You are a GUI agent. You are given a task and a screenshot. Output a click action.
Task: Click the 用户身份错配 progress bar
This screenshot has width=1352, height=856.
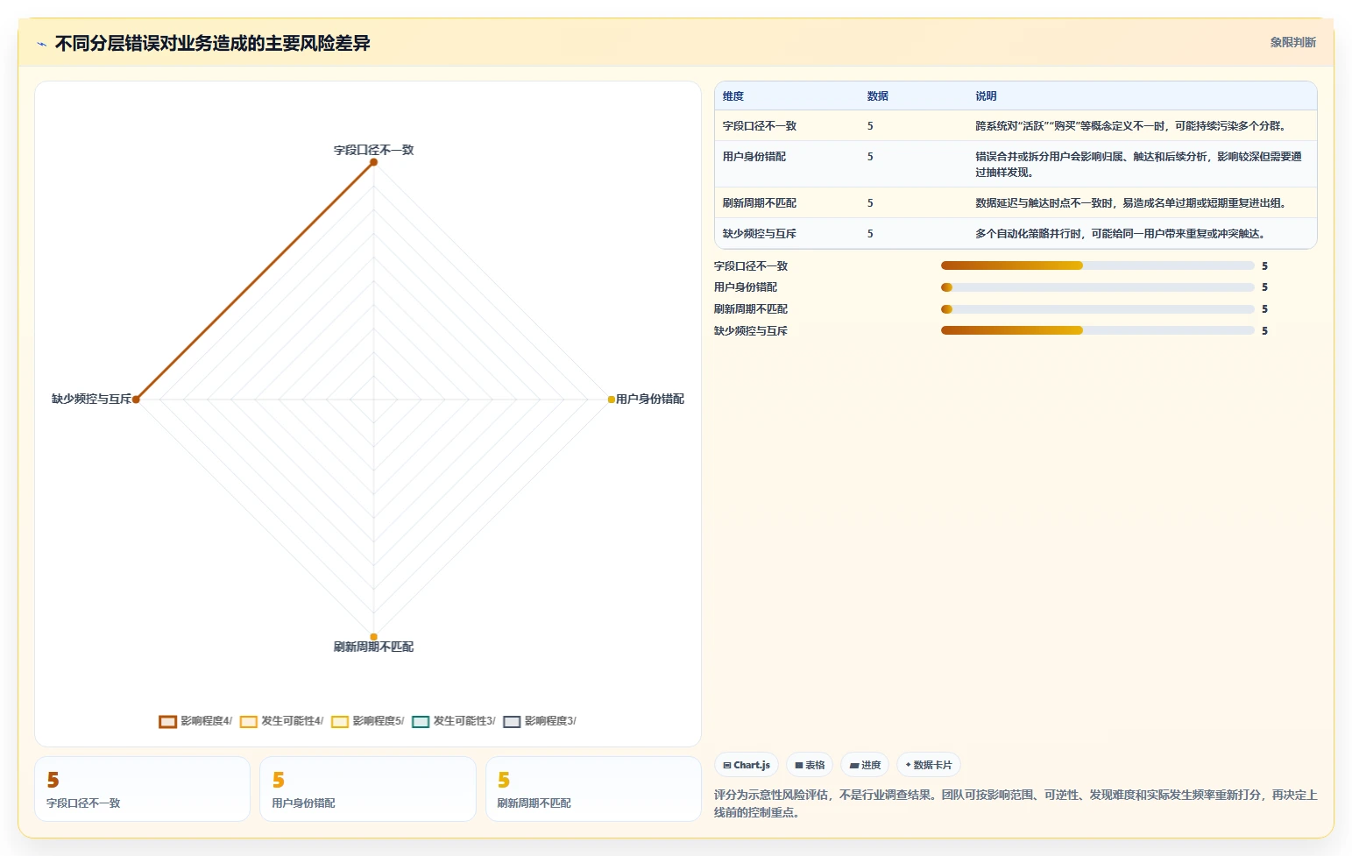tap(1098, 287)
